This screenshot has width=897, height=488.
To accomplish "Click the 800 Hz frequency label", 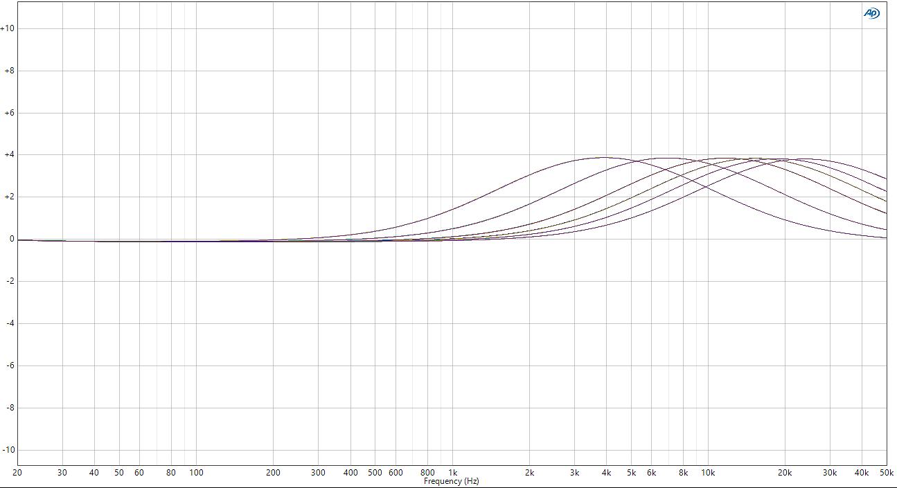I will [x=427, y=473].
